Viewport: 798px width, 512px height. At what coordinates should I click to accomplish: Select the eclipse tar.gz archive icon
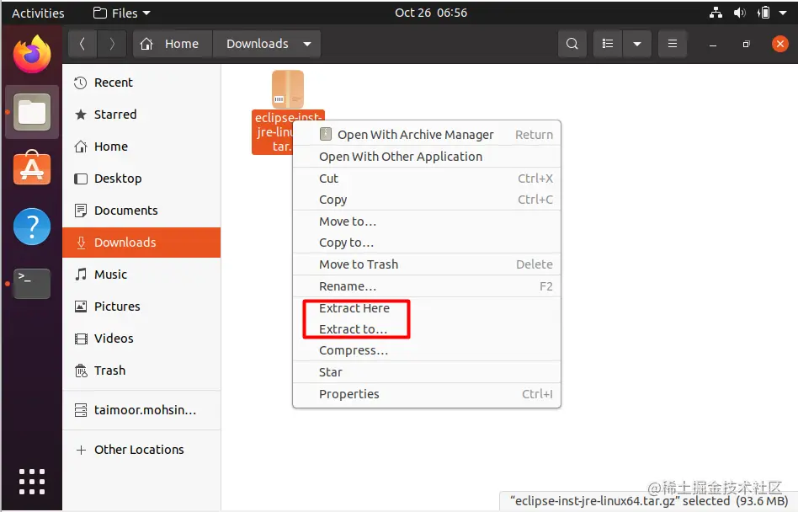(288, 88)
